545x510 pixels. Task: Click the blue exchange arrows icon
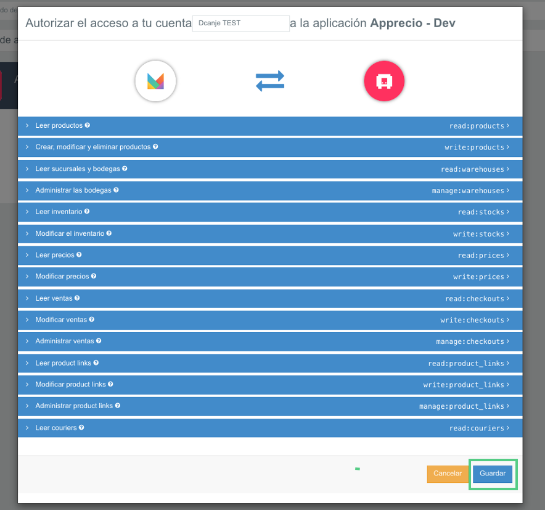tap(270, 81)
